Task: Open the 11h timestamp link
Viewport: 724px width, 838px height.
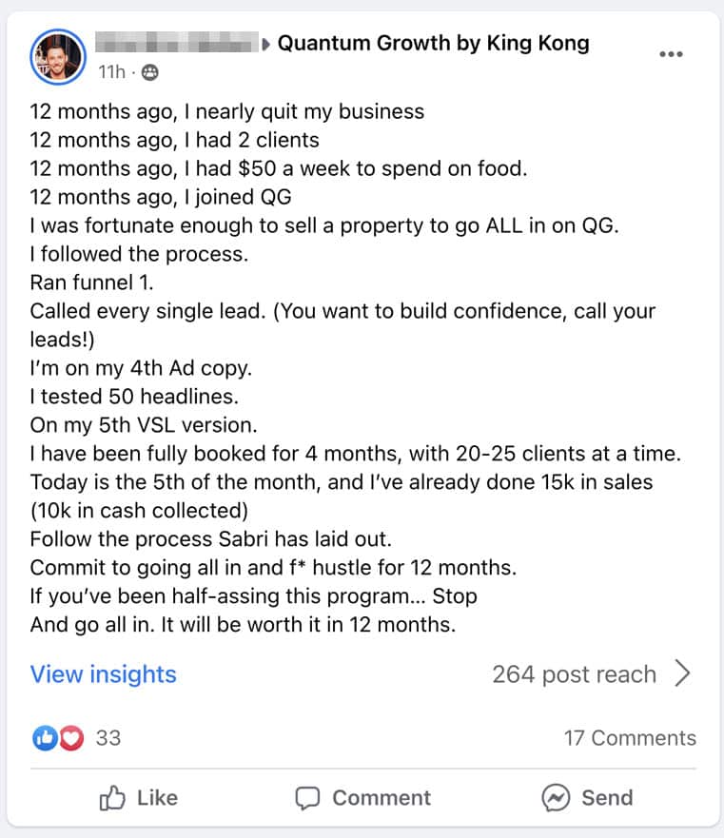Action: click(111, 71)
